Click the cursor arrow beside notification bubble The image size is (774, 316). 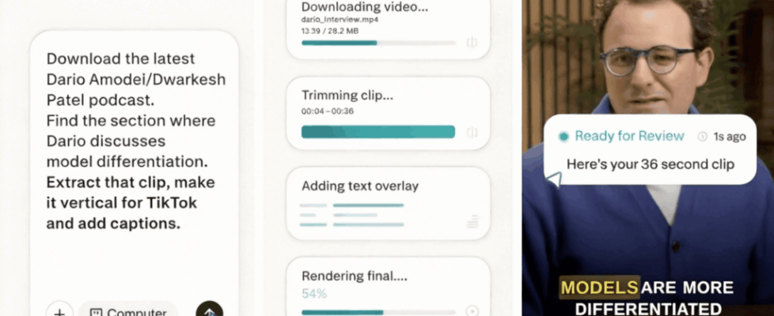pyautogui.click(x=554, y=179)
